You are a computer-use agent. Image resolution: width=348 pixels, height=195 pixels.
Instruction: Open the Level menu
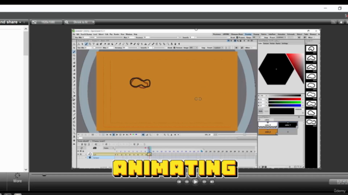[x=95, y=34]
